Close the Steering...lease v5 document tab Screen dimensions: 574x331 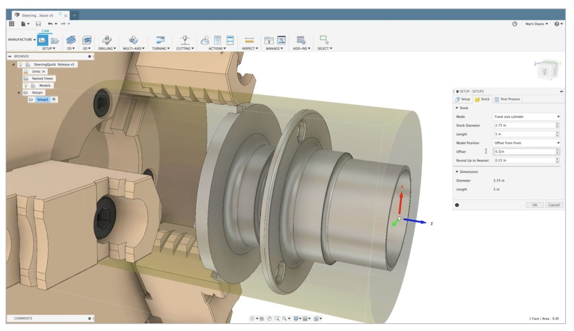click(66, 16)
